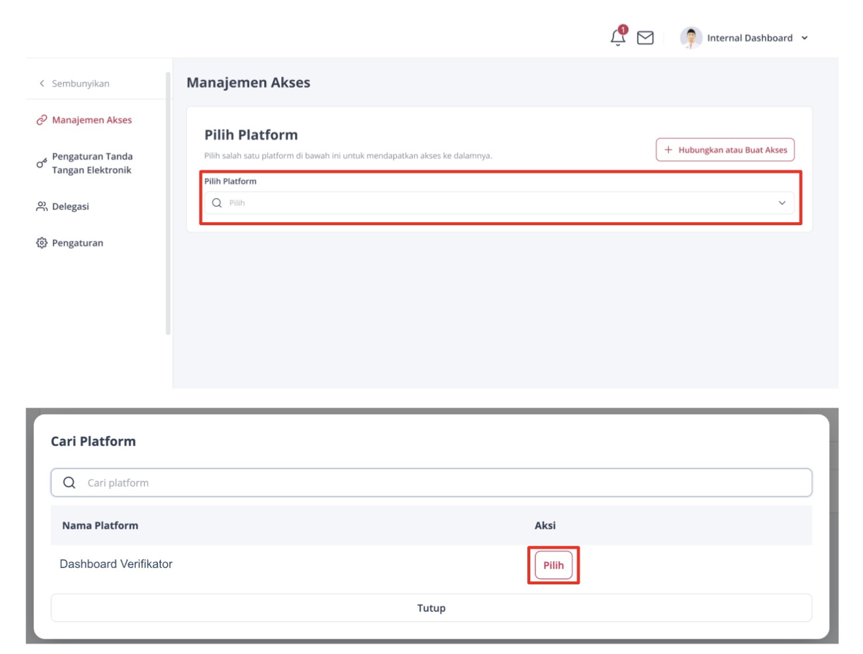Select the Manajemen Akses link icon

(x=42, y=120)
